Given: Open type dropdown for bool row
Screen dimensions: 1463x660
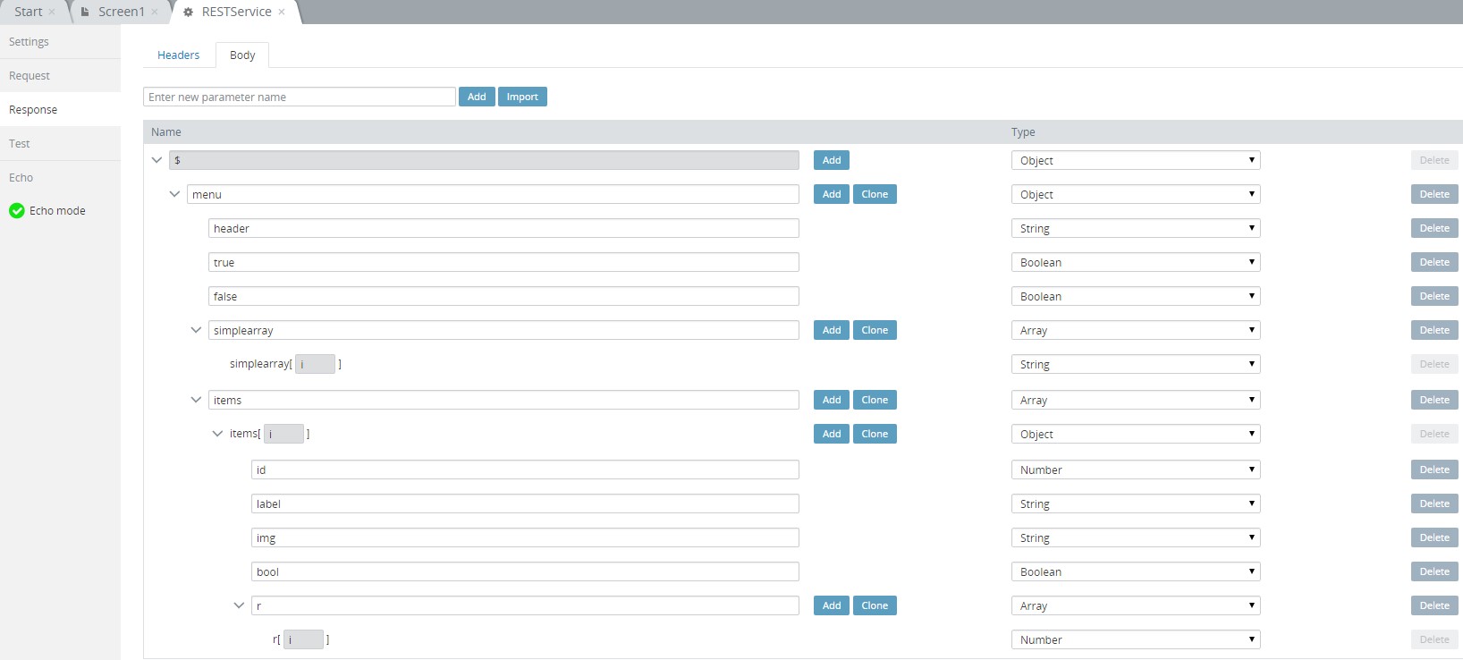Looking at the screenshot, I should pos(1136,571).
